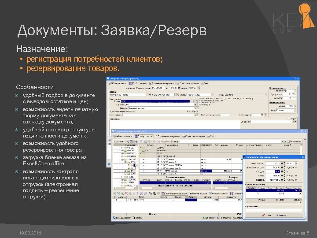Screen dimensions: 317x238
Task: Click the Новый документ button
Action: point(122,218)
